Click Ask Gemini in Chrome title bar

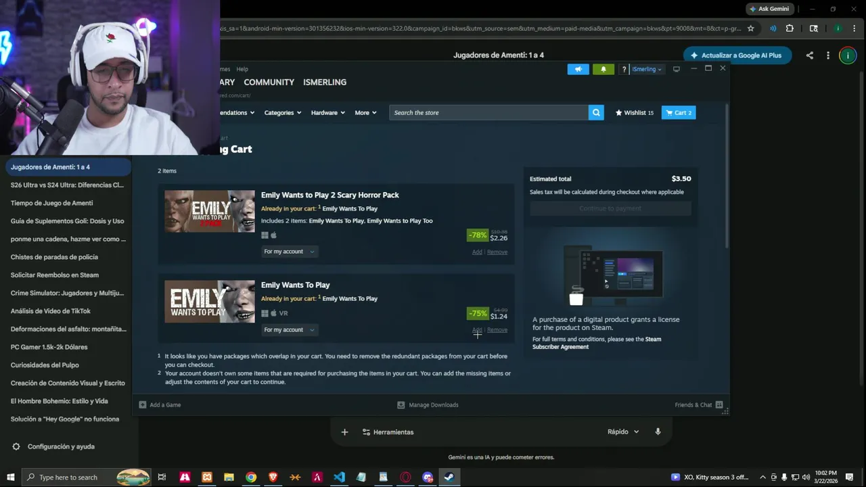point(770,9)
